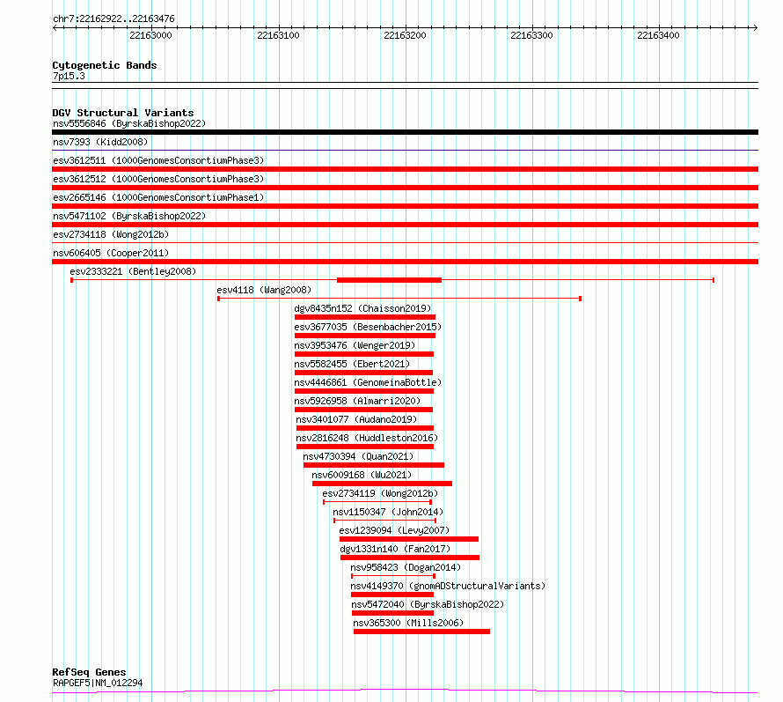Click the 22163200 ruler position label
This screenshot has width=783, height=702.
[x=405, y=35]
